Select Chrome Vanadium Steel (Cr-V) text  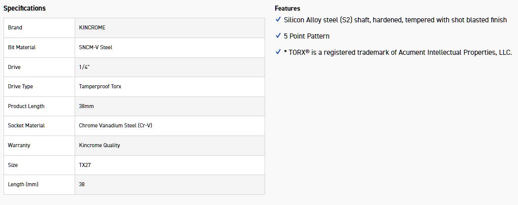click(115, 125)
